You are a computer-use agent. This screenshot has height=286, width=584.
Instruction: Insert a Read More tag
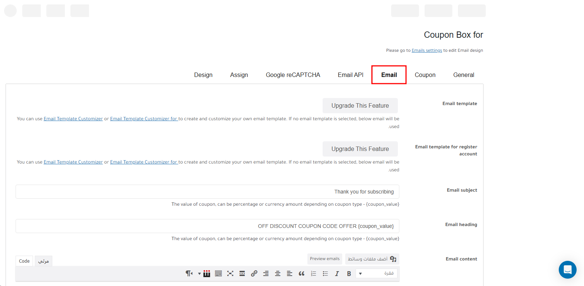coord(242,273)
